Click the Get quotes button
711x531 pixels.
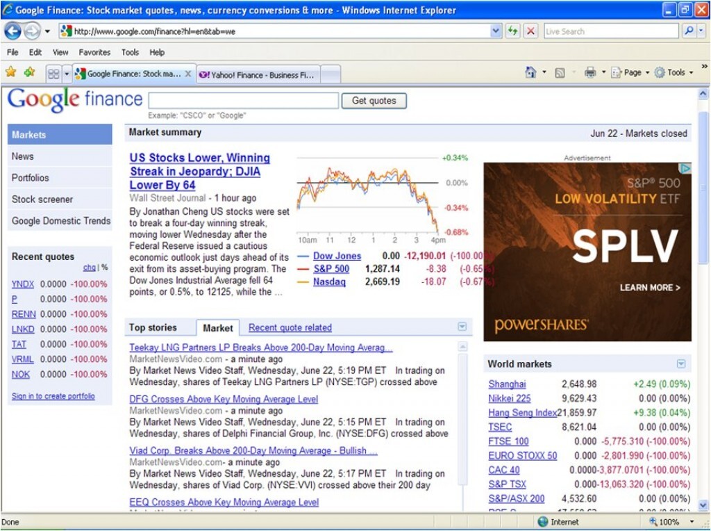pos(374,101)
